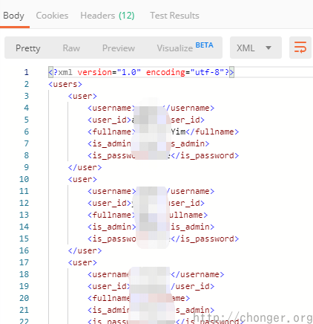Click line number 9 in the gutter
Screen dimensions: 313x324
coord(26,167)
